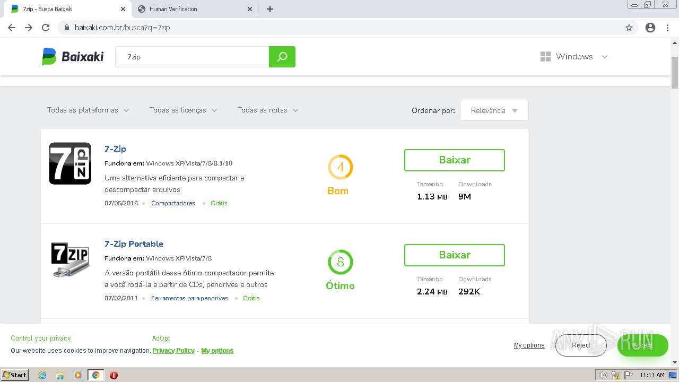Reject cookies in privacy banner

coord(581,345)
